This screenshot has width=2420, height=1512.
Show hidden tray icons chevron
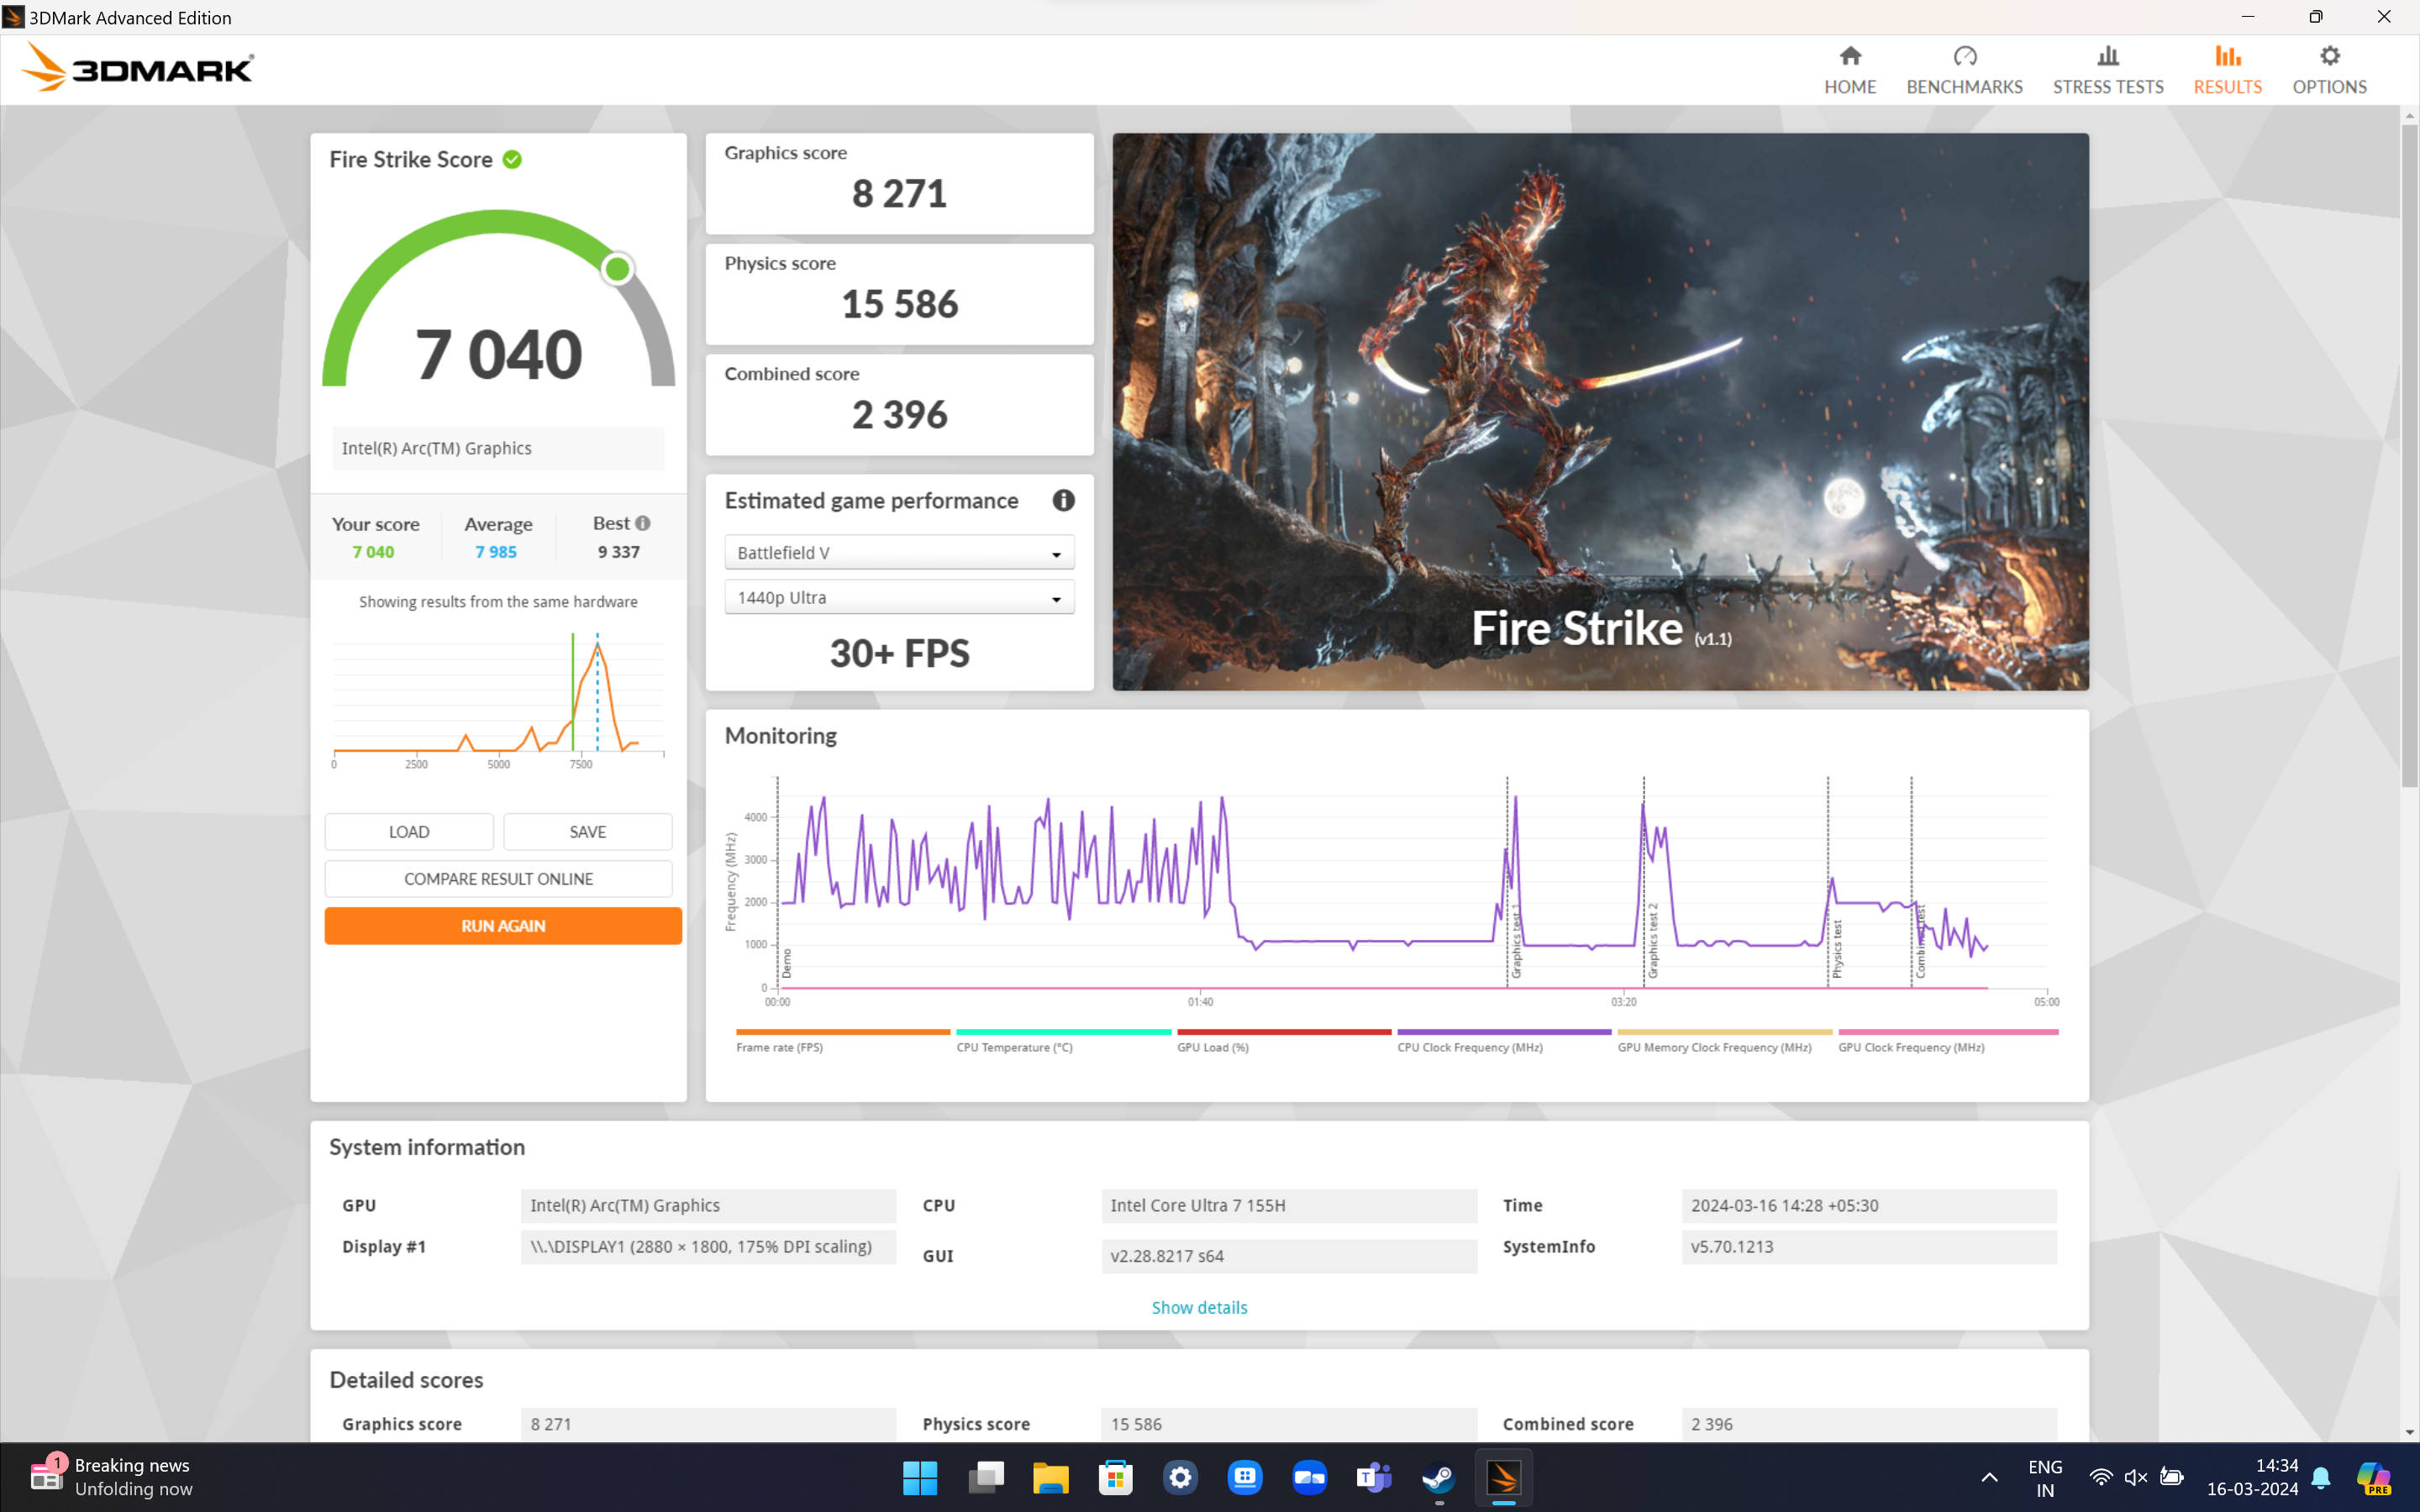point(1989,1477)
